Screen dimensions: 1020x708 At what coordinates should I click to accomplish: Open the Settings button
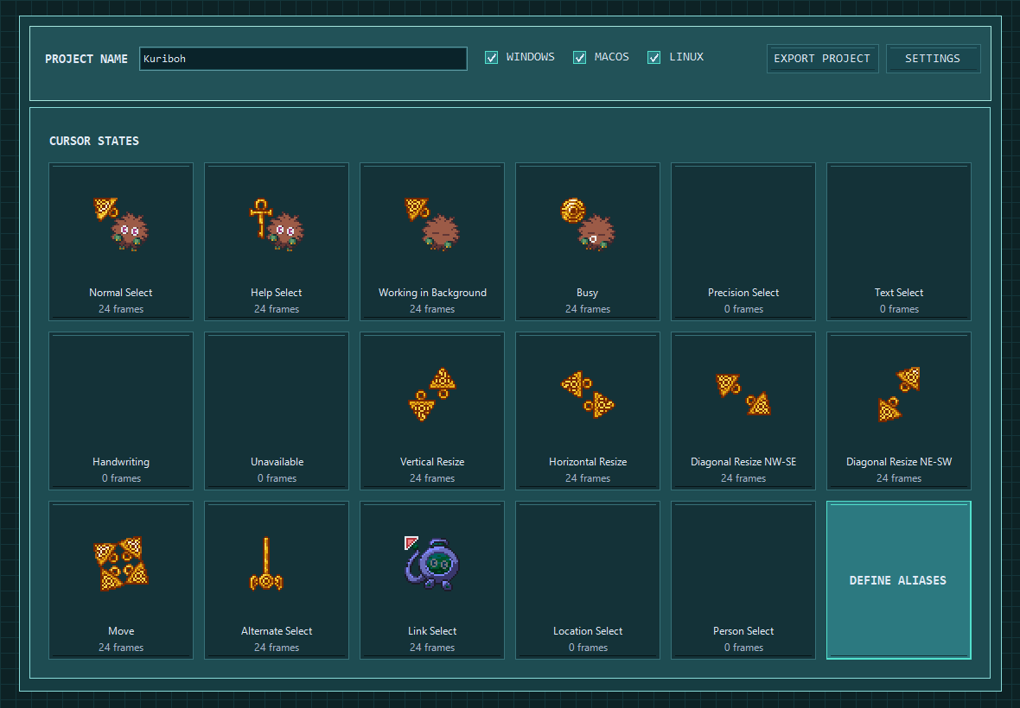(933, 59)
